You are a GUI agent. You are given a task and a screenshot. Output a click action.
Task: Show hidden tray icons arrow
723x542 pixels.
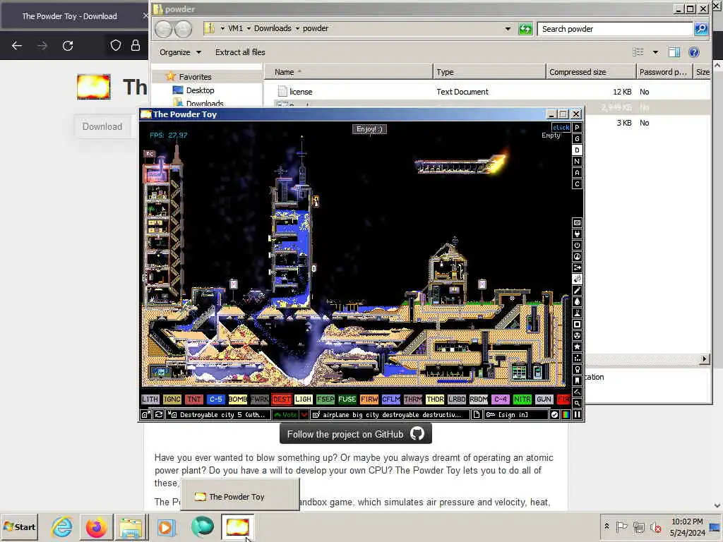tap(607, 526)
